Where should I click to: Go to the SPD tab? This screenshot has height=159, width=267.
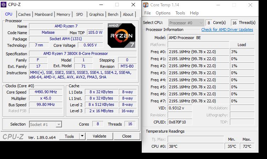80,14
